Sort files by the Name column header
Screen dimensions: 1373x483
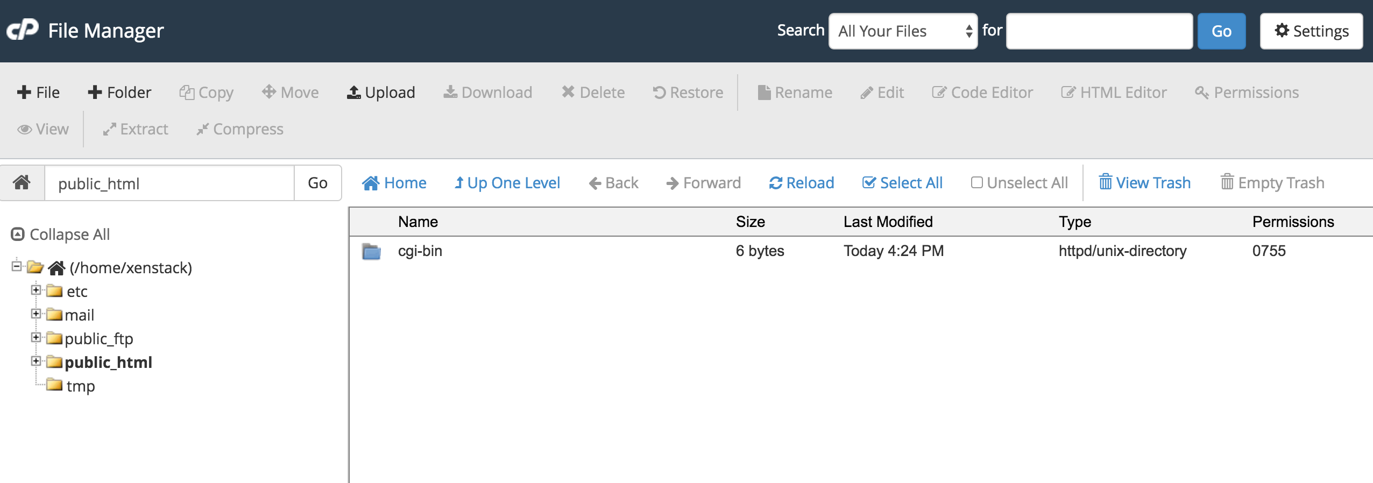(x=417, y=222)
